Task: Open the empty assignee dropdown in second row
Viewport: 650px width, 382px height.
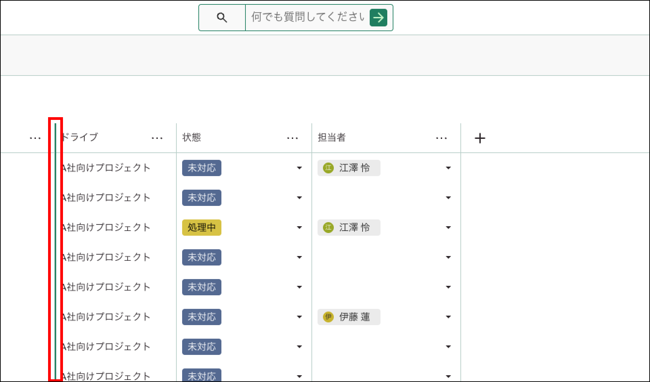Action: (x=448, y=198)
